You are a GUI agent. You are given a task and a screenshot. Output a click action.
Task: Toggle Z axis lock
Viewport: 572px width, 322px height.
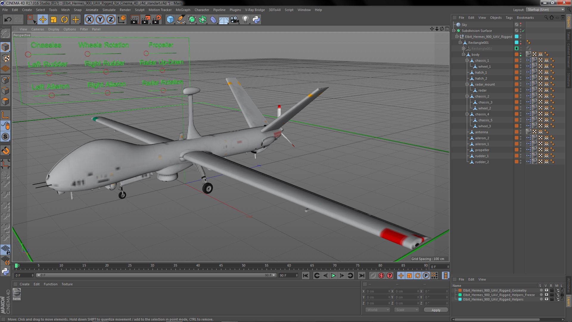pos(111,20)
